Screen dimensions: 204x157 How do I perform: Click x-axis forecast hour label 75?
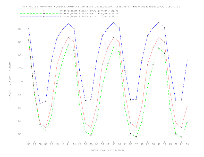click(170, 144)
